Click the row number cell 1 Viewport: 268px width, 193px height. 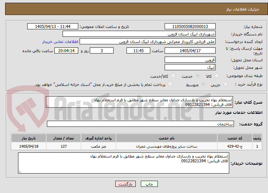pos(257,146)
